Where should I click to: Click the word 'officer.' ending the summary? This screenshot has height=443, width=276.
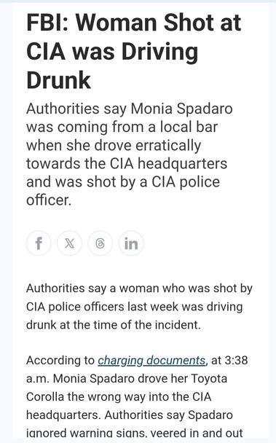pyautogui.click(x=49, y=200)
